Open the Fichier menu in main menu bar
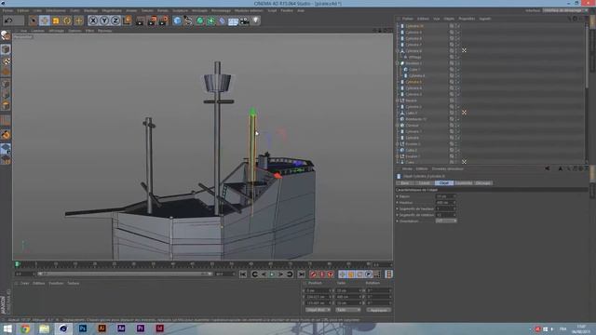This screenshot has height=335, width=596. (7, 10)
